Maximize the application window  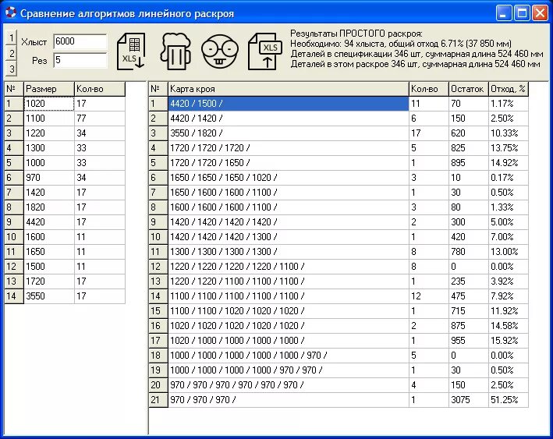click(x=522, y=13)
